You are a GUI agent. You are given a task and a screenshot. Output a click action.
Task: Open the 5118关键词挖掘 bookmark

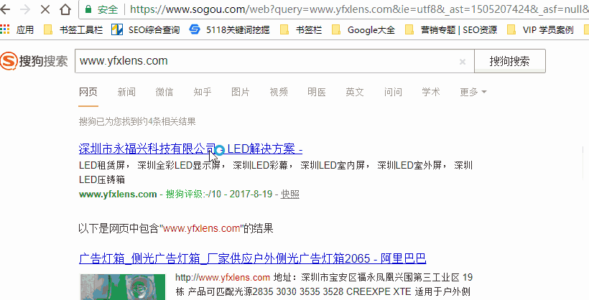coord(230,29)
